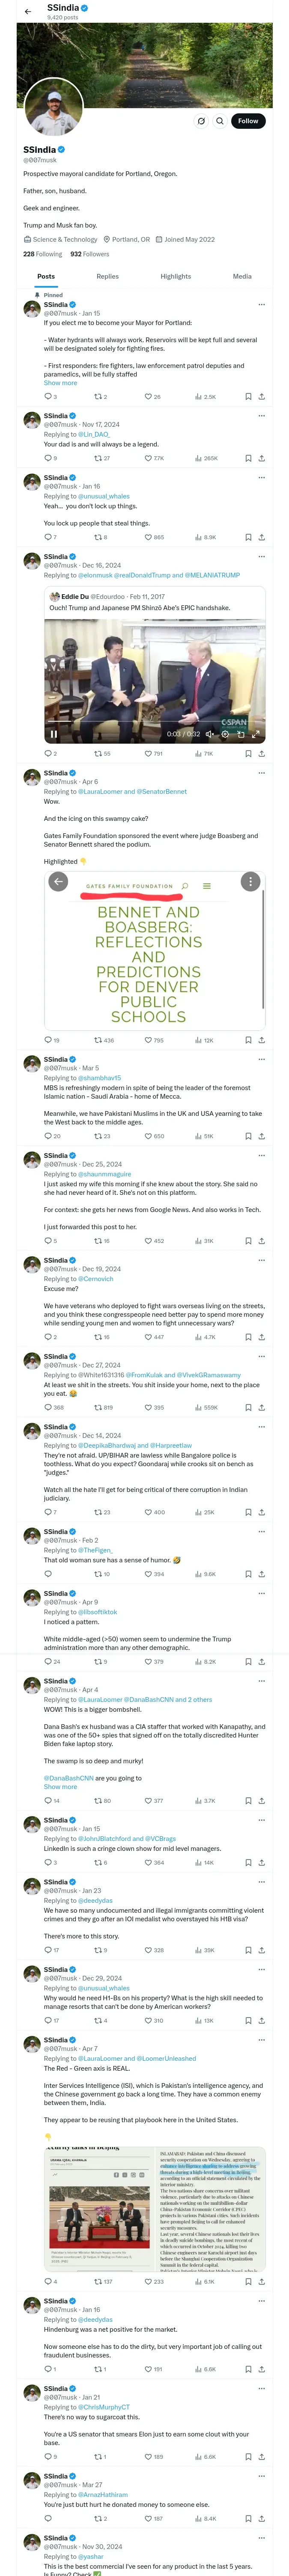Click the back arrow at top

click(28, 11)
